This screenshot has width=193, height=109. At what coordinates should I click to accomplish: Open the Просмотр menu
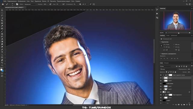[53, 1]
